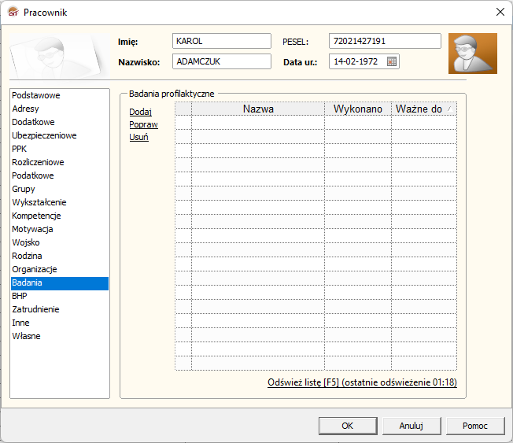
Task: Click the Nazwa column header
Action: pyautogui.click(x=258, y=109)
